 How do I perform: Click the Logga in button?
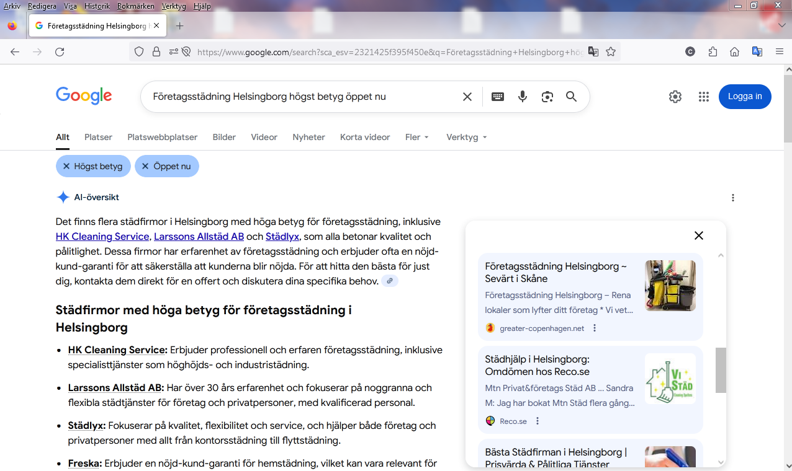pos(745,97)
